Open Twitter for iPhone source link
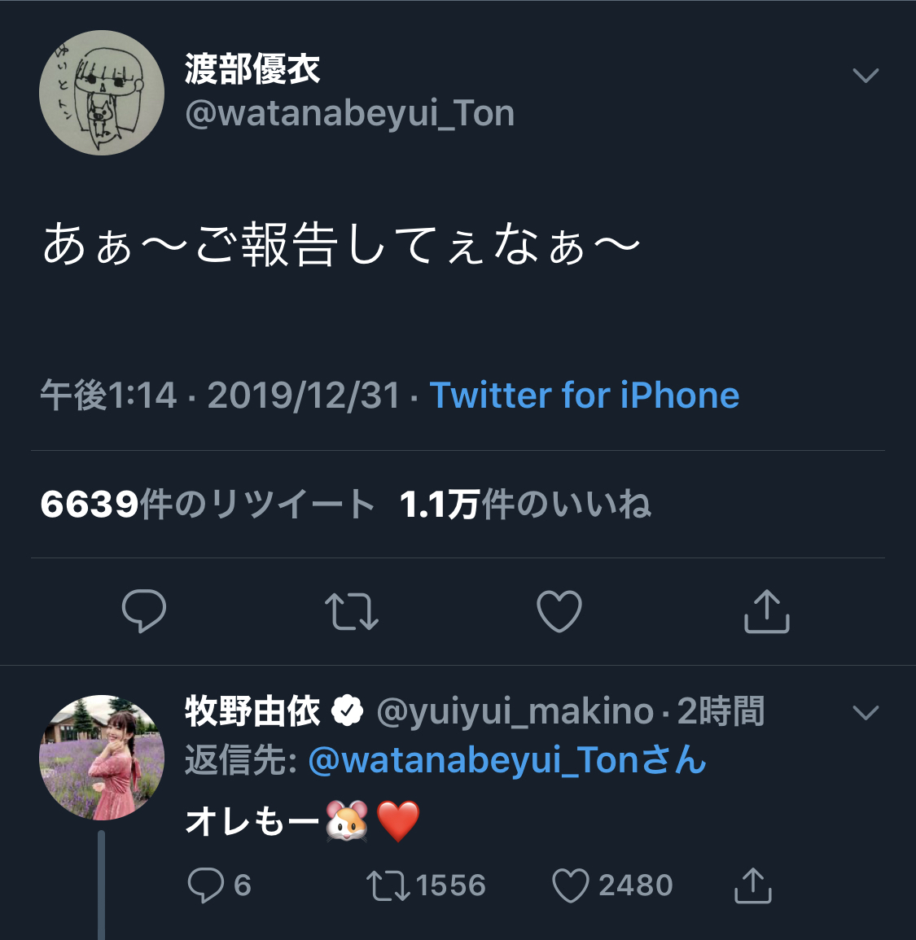The height and width of the screenshot is (940, 916). coord(585,396)
